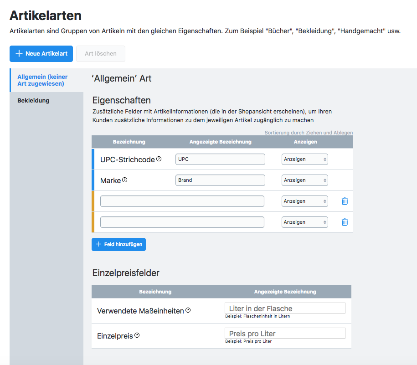This screenshot has width=417, height=365.
Task: Delete the second empty property row
Action: click(x=345, y=222)
